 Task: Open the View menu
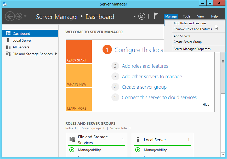coord(201,16)
